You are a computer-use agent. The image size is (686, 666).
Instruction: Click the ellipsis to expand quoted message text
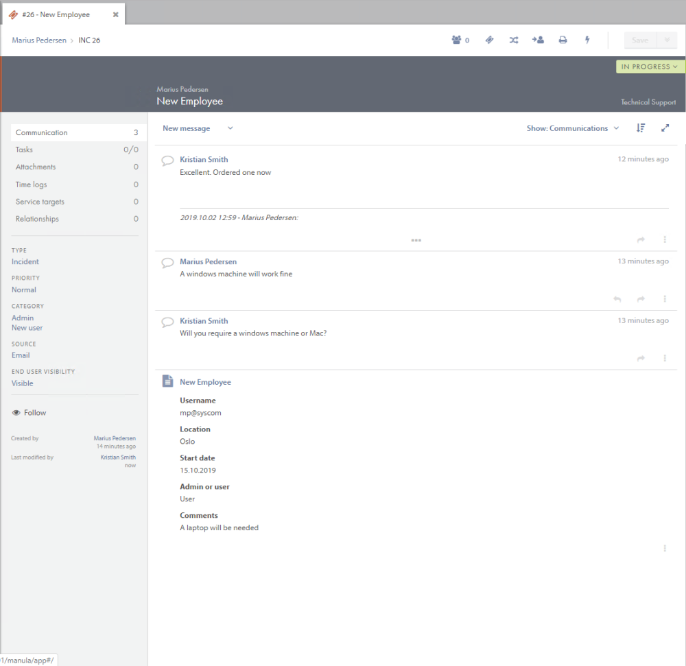[x=416, y=240]
